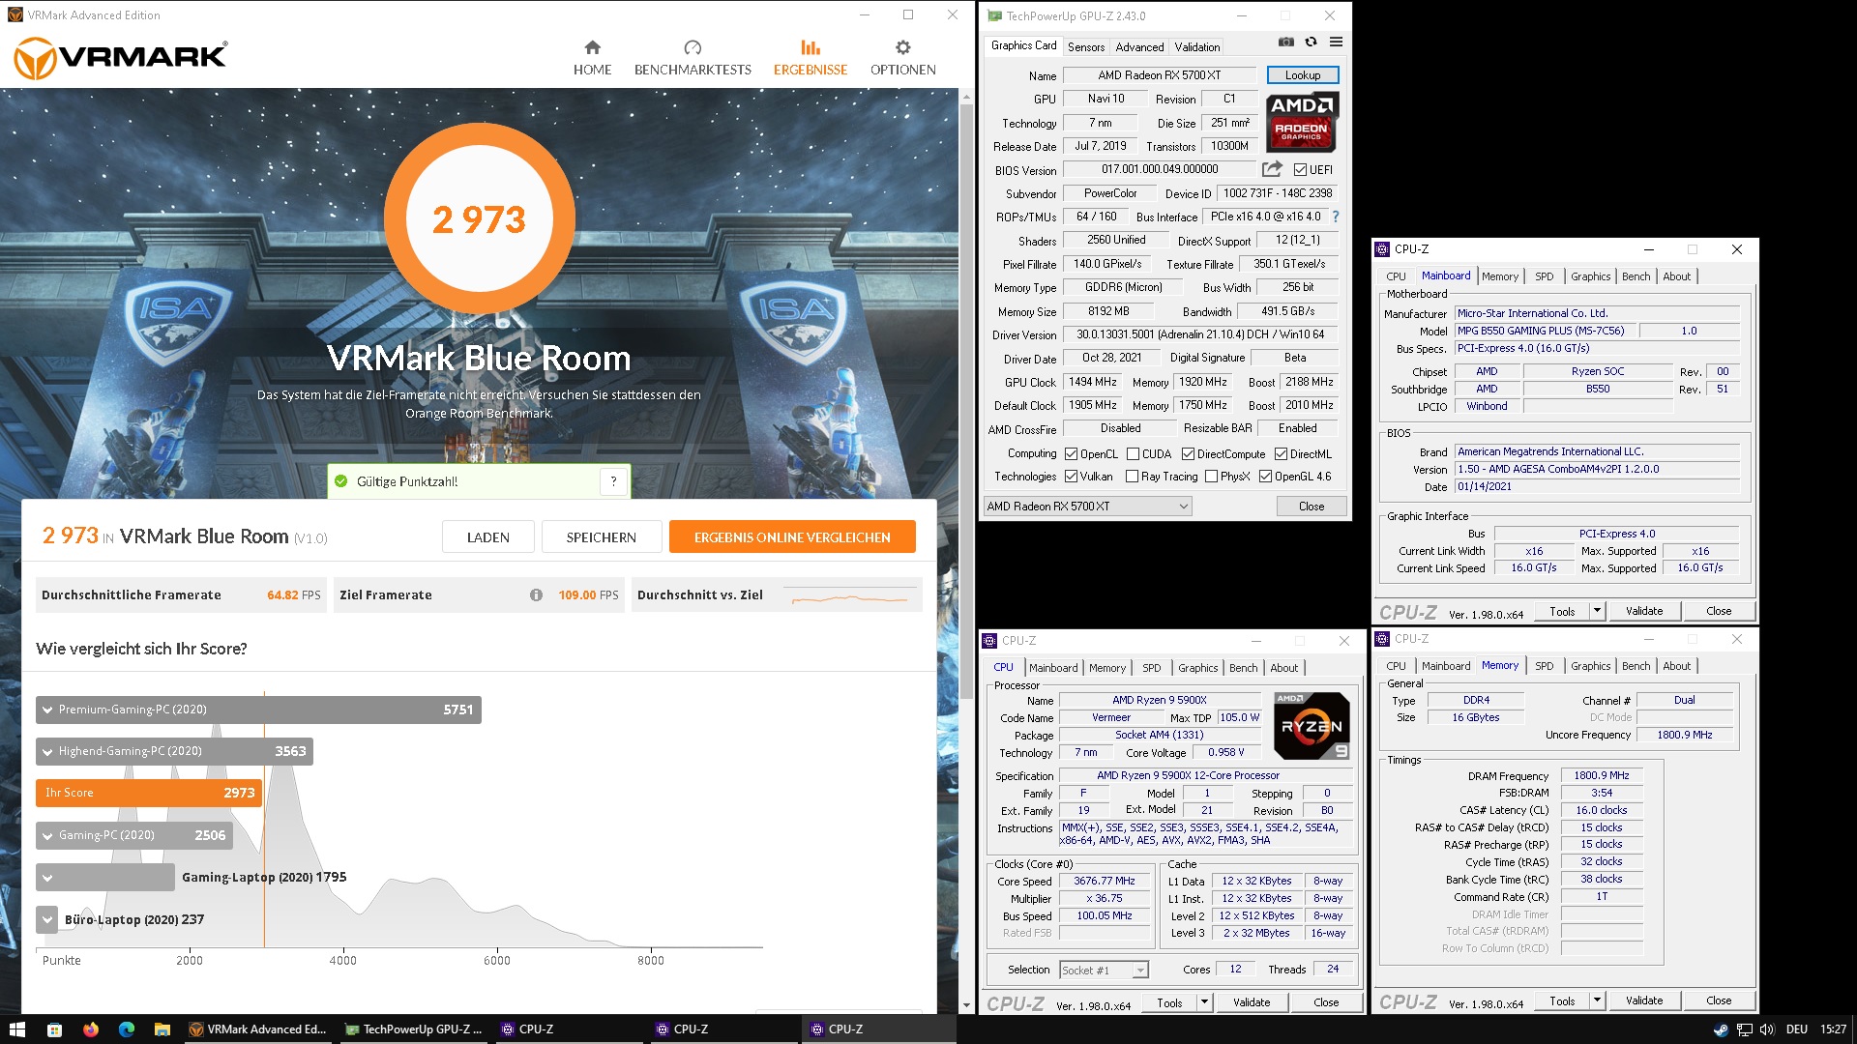Toggle the Ray Tracing checkbox

coord(1132,477)
